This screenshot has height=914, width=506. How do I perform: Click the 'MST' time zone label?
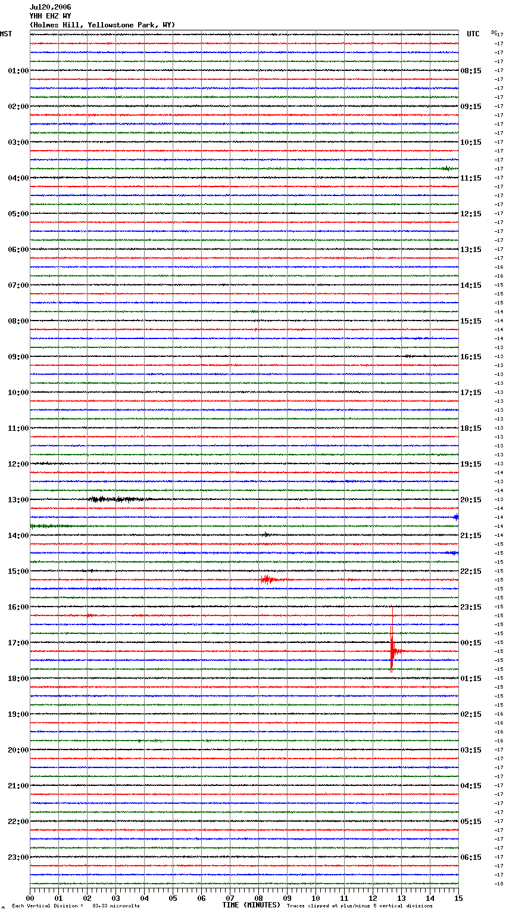coord(6,34)
